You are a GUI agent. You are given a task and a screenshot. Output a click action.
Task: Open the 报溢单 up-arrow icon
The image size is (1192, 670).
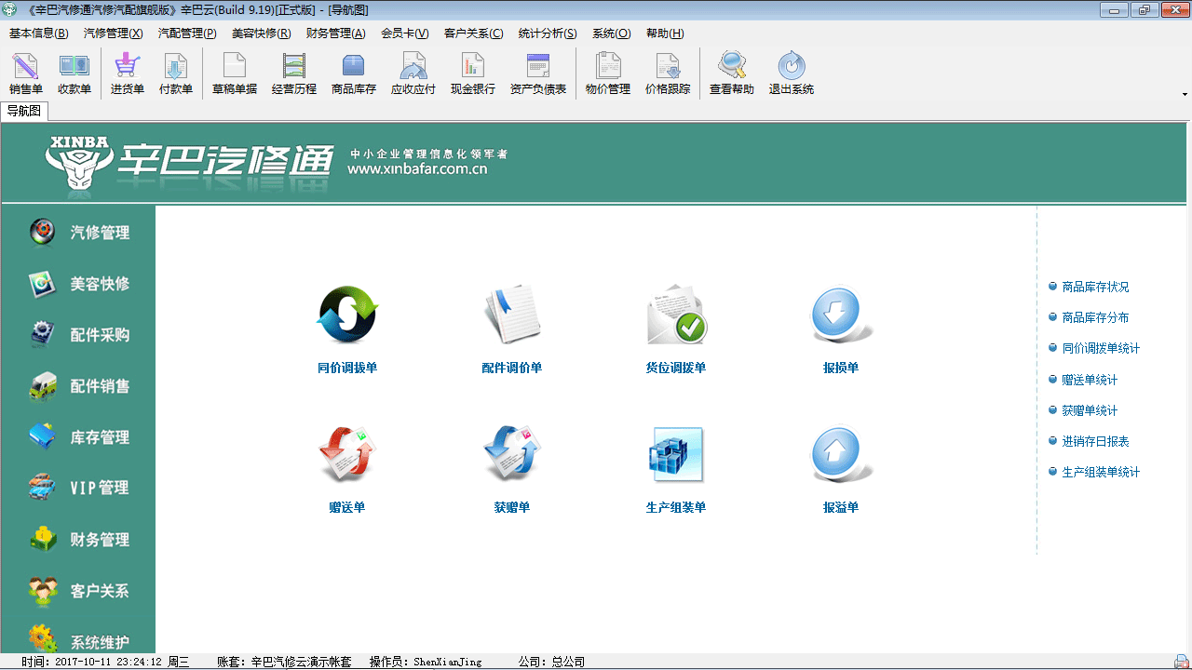point(841,454)
